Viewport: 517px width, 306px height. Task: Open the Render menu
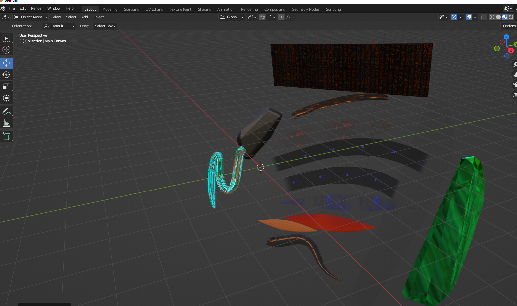click(37, 8)
